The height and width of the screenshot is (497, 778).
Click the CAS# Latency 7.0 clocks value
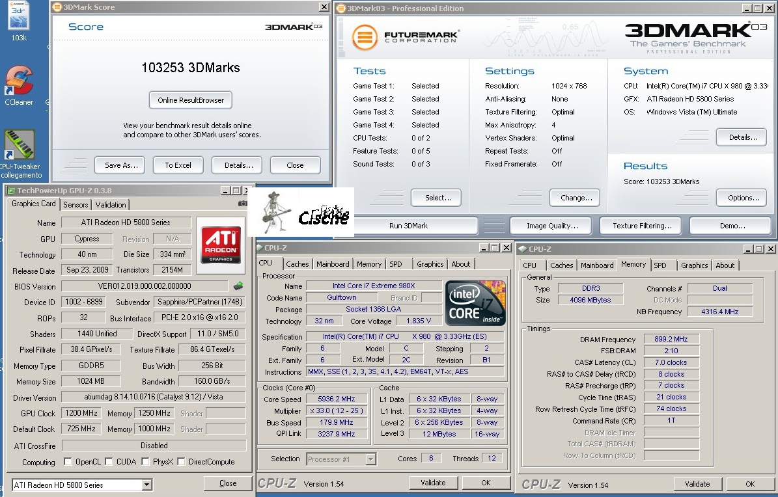point(671,362)
